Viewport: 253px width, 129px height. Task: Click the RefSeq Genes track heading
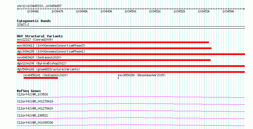[29, 91]
